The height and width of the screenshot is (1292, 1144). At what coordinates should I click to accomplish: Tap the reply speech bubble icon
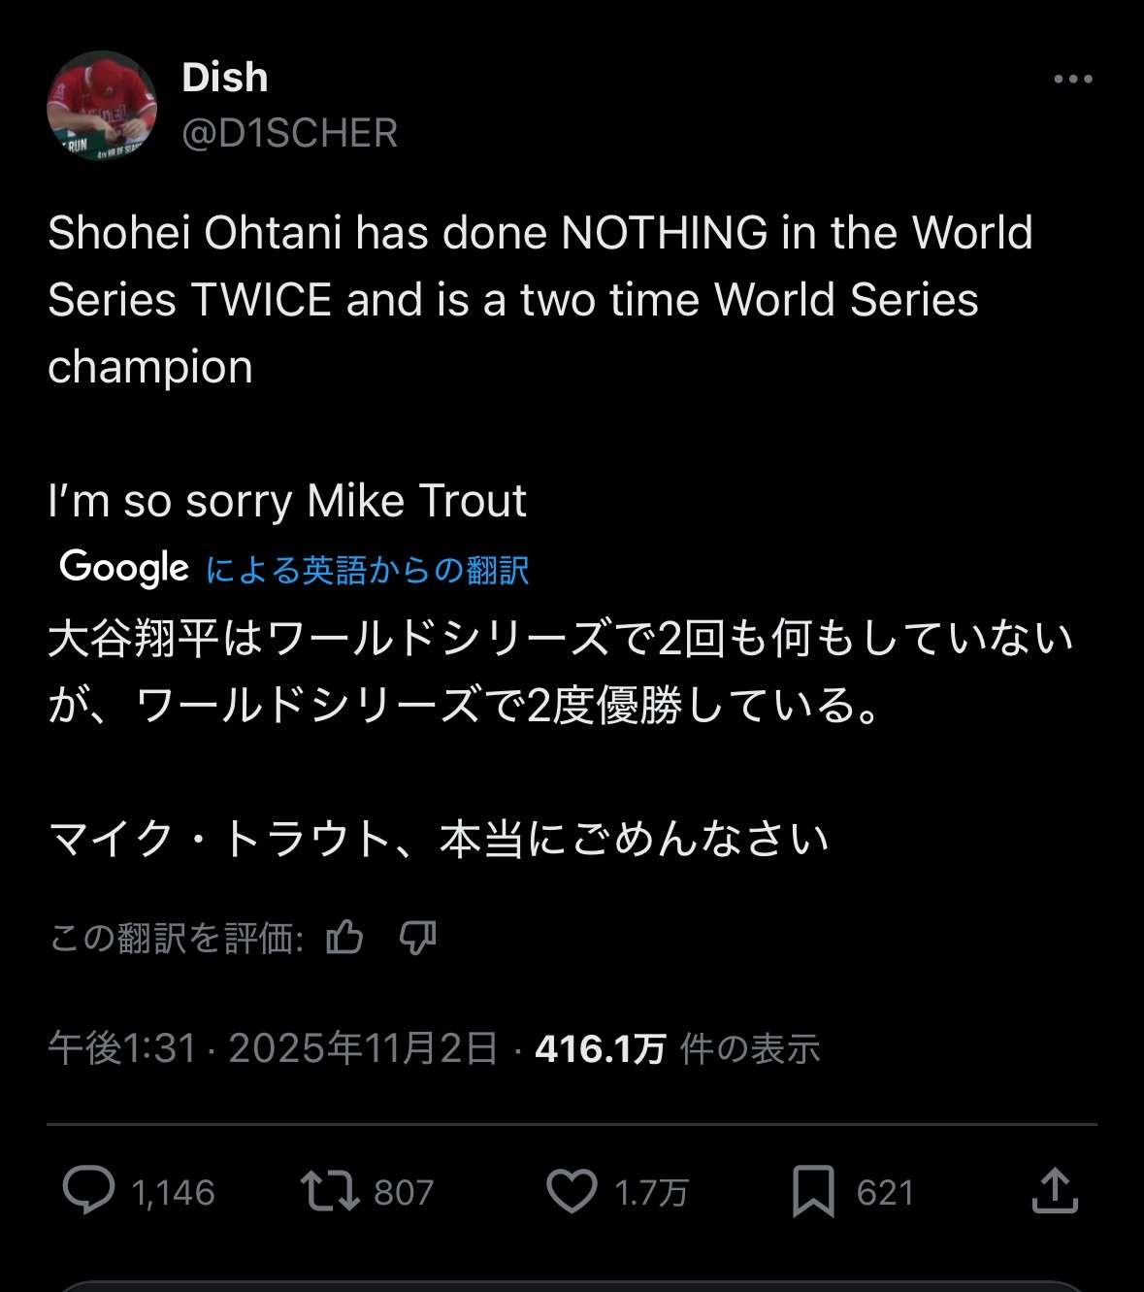88,1191
